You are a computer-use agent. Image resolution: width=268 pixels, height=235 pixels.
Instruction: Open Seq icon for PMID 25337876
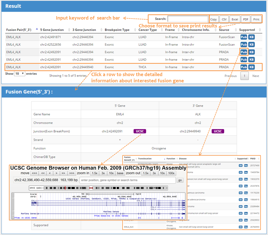pyautogui.click(x=246, y=186)
